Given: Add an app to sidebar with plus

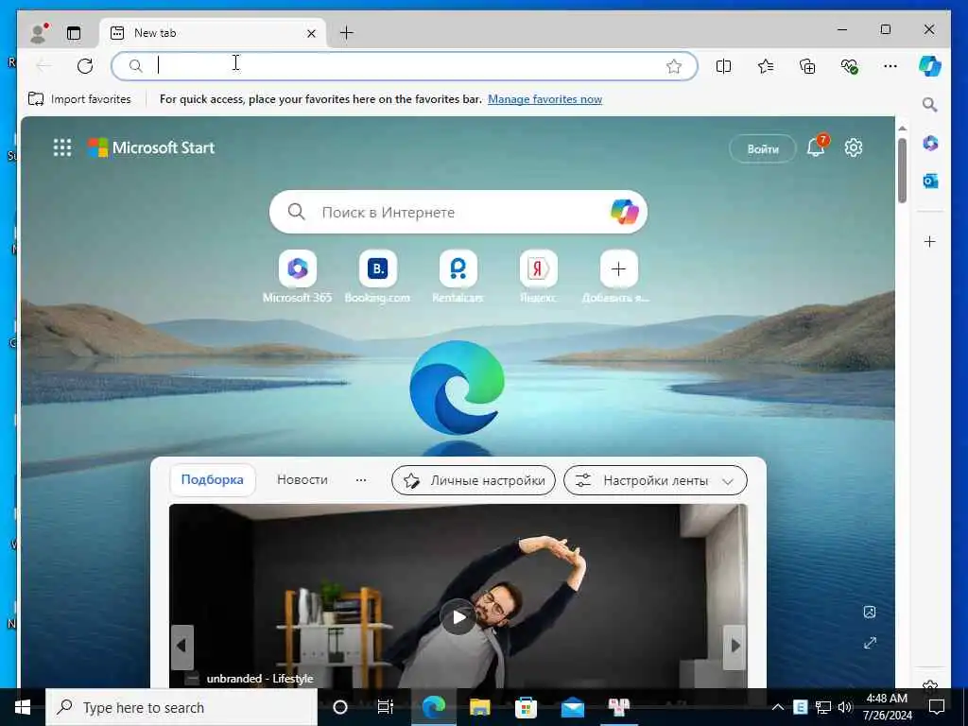Looking at the screenshot, I should tap(930, 241).
